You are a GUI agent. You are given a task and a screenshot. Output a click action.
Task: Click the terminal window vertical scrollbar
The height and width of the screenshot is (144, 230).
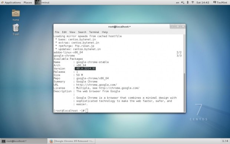pos(184,92)
